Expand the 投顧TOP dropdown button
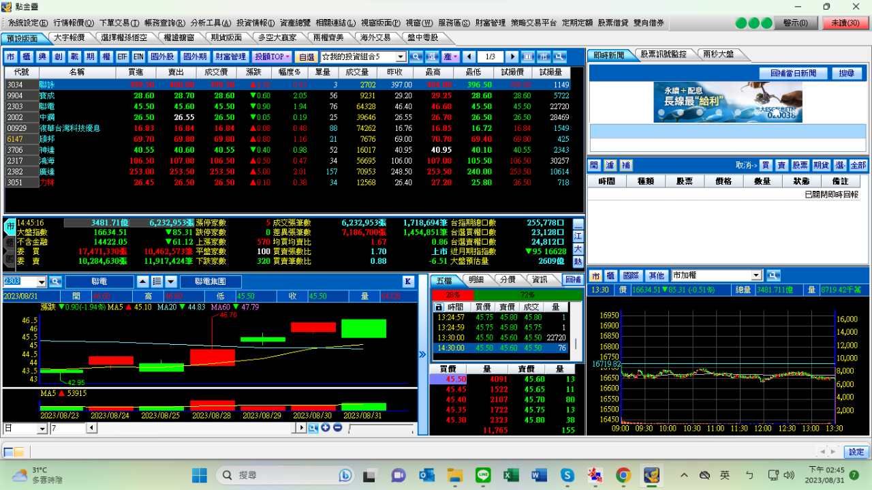The image size is (872, 490). pos(272,57)
